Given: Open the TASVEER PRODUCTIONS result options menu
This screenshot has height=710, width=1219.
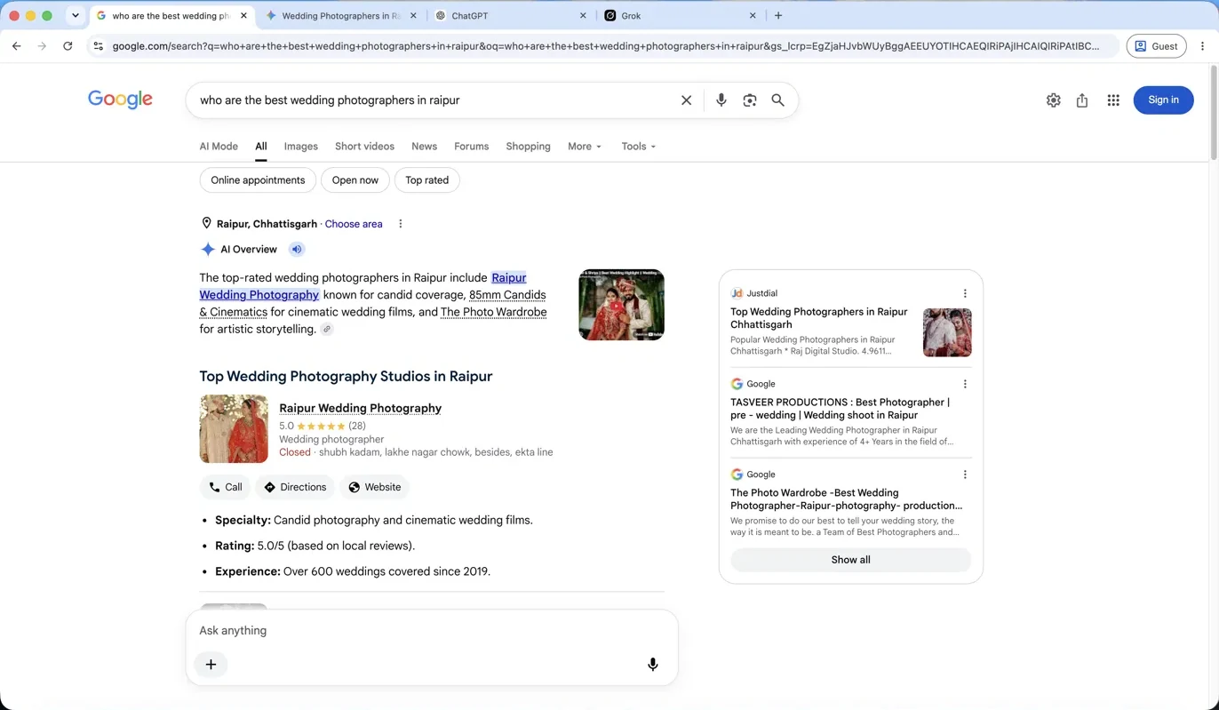Looking at the screenshot, I should (965, 384).
